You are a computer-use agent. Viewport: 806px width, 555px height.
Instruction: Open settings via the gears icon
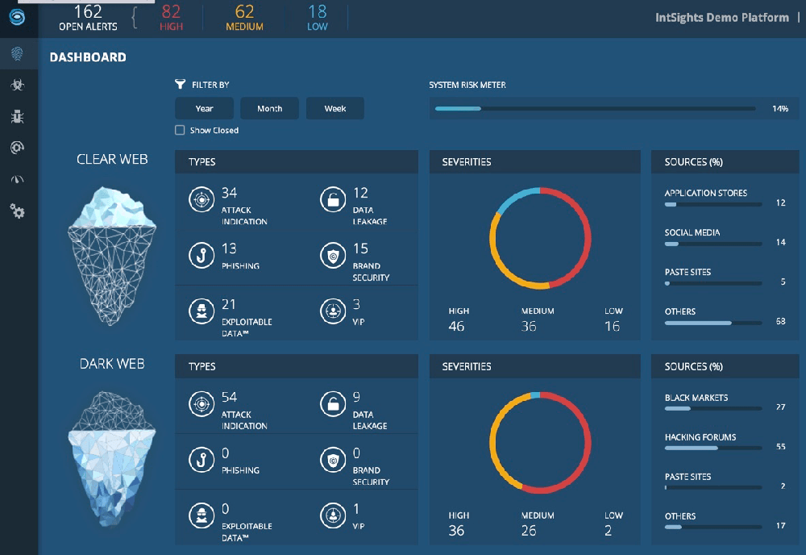point(18,211)
